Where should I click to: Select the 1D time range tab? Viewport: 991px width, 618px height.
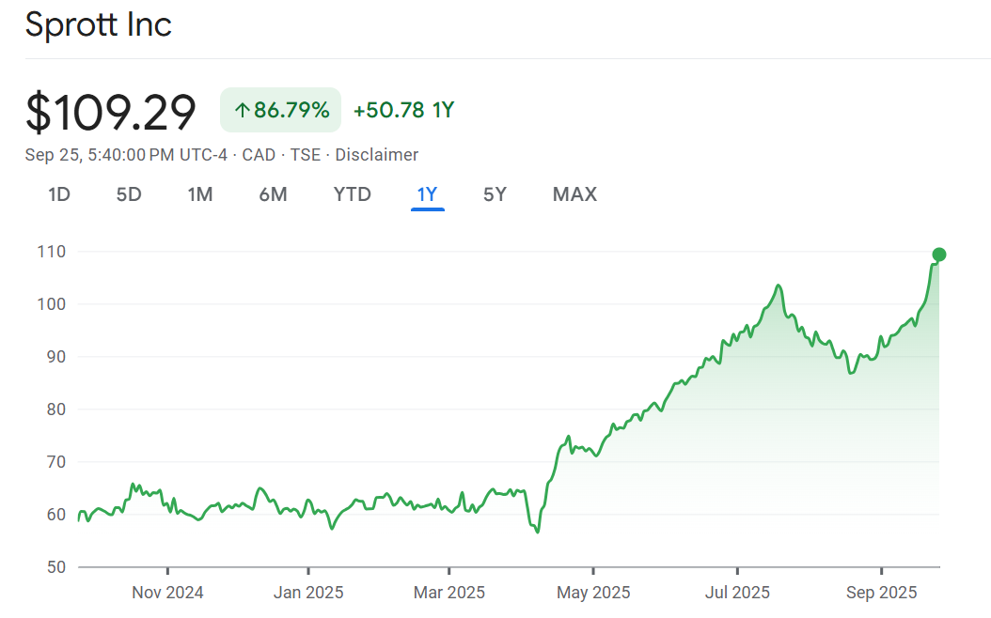tap(59, 194)
